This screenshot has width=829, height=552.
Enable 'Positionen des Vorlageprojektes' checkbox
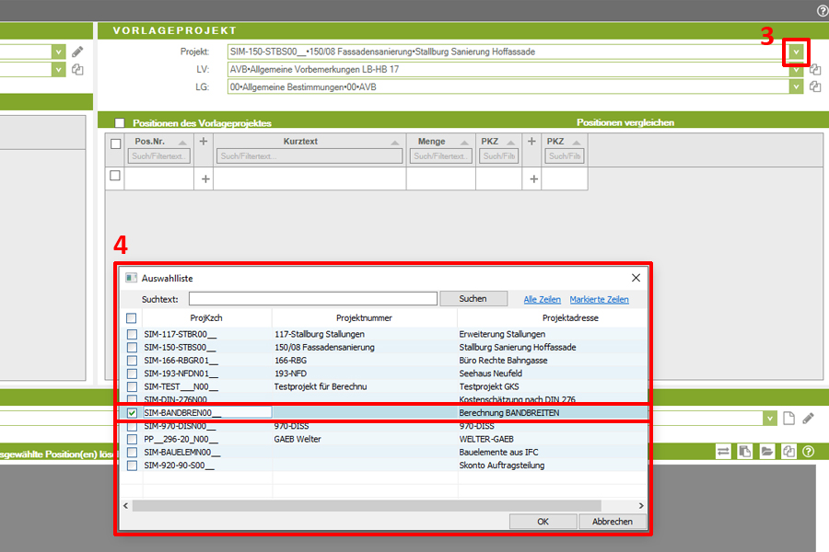pyautogui.click(x=120, y=122)
